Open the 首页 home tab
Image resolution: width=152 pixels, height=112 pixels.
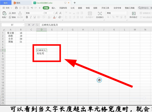[6, 3]
